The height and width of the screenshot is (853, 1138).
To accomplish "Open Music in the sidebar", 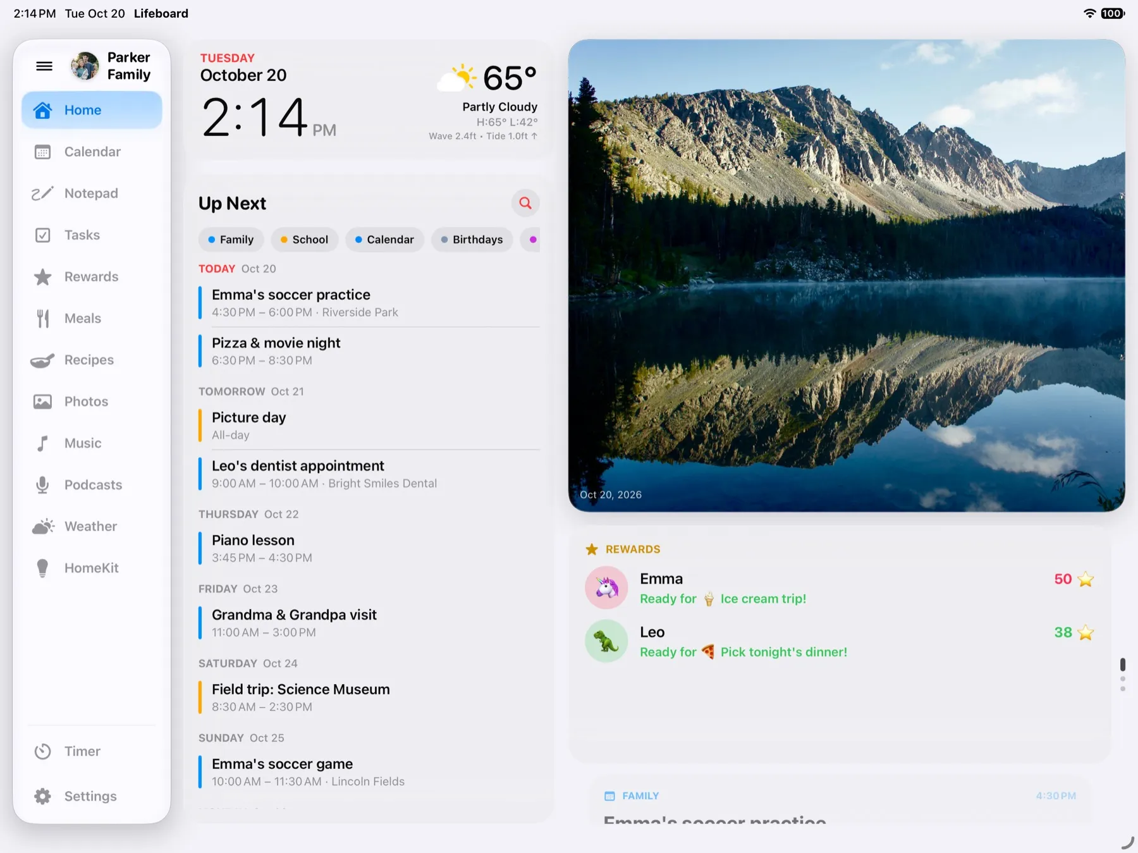I will coord(92,443).
